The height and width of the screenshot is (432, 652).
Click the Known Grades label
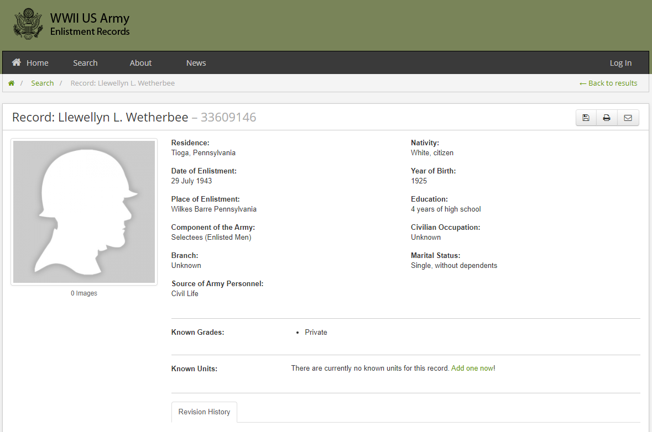click(197, 333)
